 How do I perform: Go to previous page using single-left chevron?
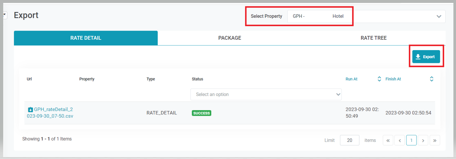click(x=400, y=140)
